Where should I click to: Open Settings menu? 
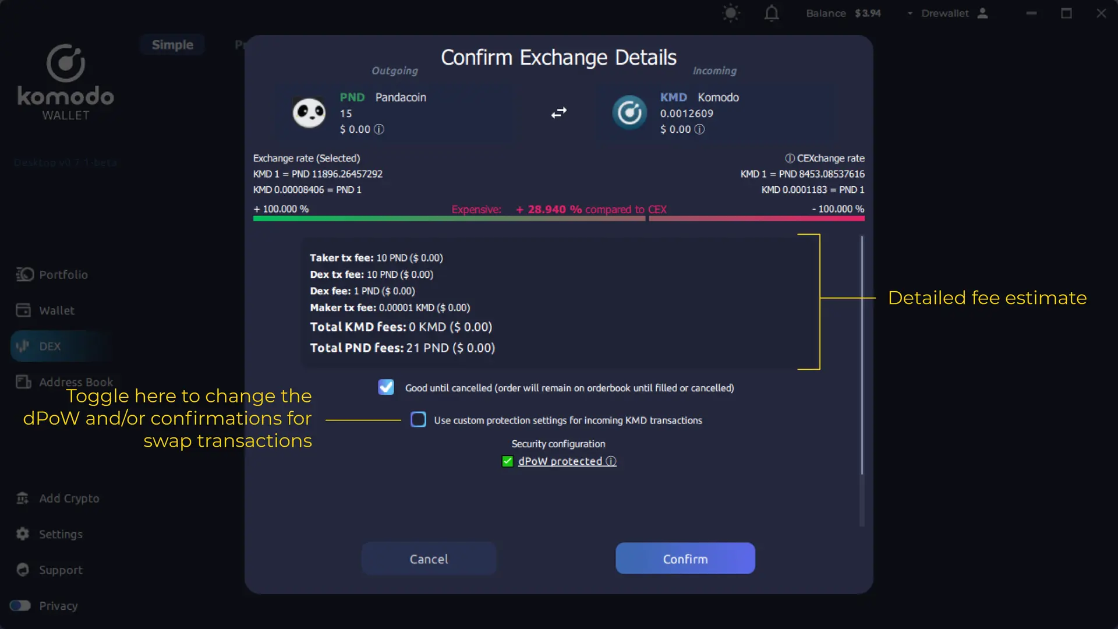pos(61,533)
